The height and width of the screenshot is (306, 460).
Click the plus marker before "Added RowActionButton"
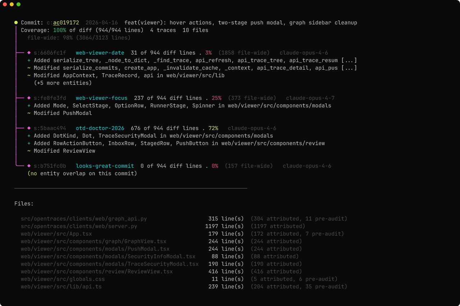coord(28,143)
